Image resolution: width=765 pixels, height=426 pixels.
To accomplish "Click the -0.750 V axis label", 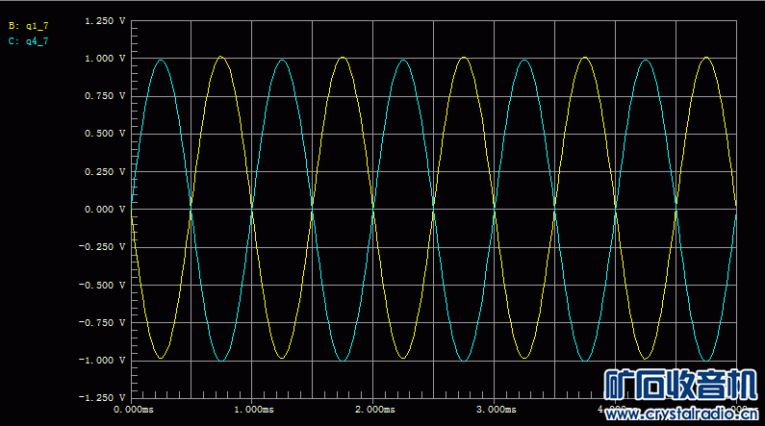I will tap(102, 323).
